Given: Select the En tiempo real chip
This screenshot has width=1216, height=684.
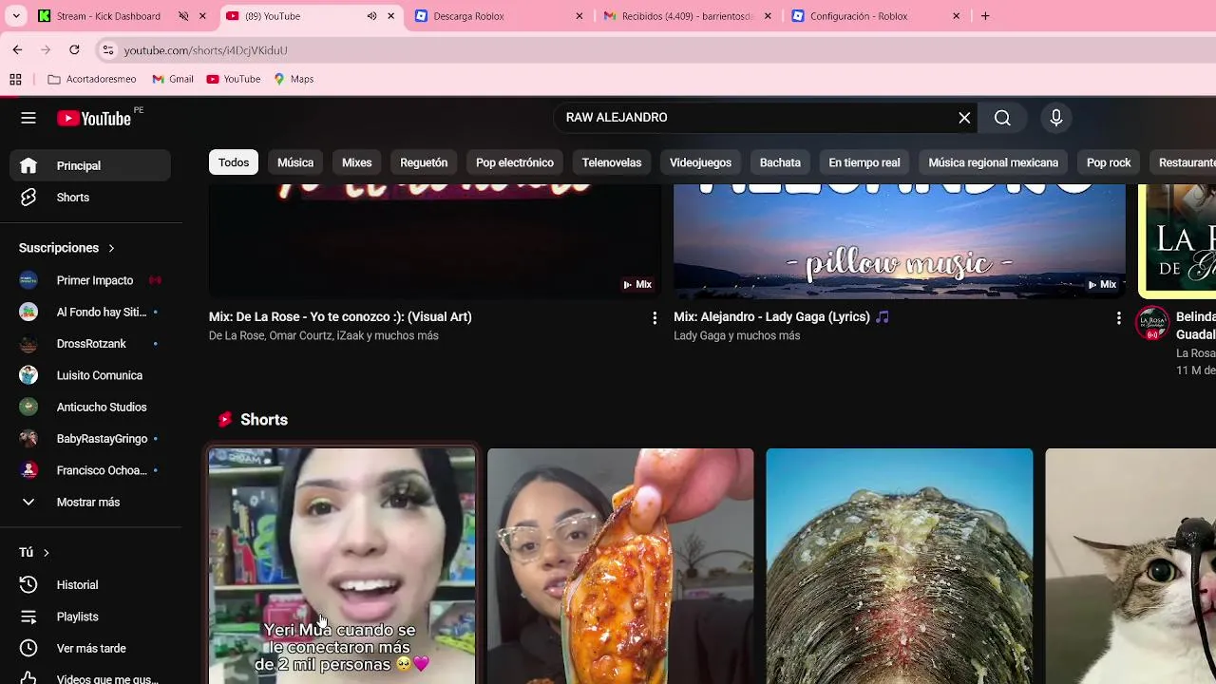Looking at the screenshot, I should pos(864,162).
